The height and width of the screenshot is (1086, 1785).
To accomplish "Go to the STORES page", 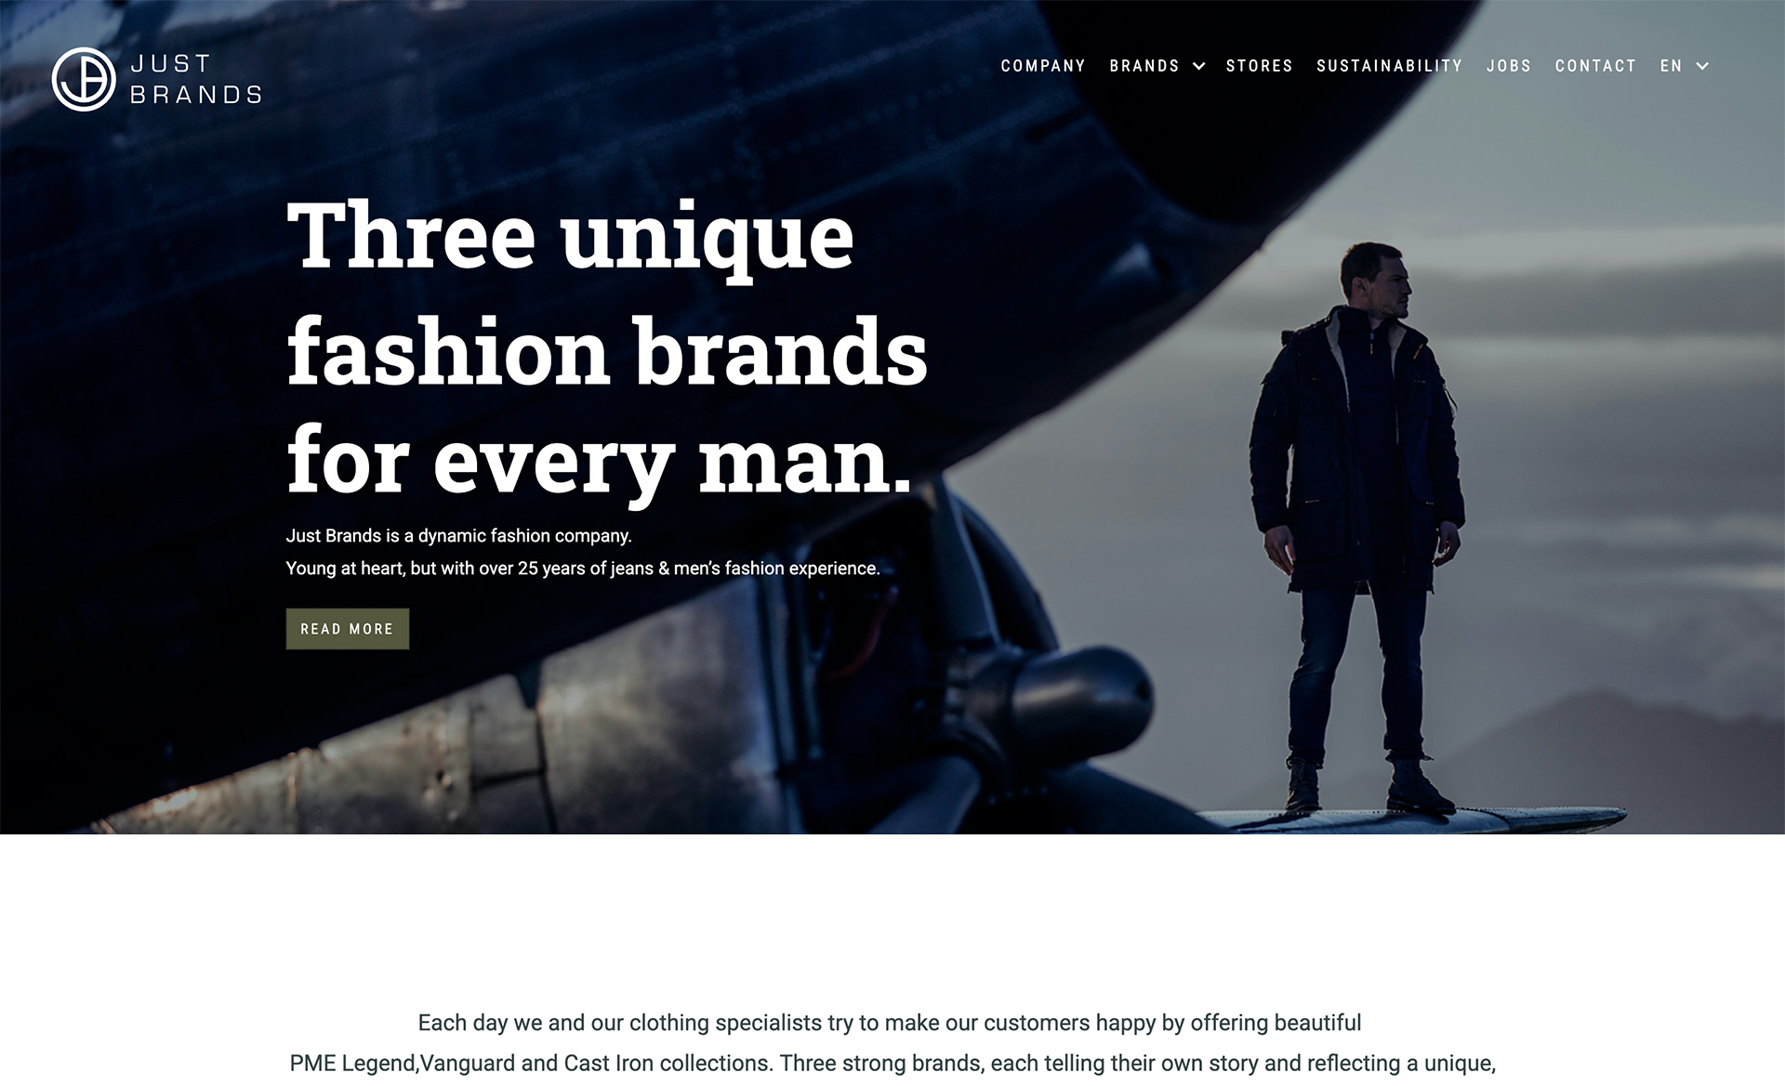I will click(x=1260, y=66).
